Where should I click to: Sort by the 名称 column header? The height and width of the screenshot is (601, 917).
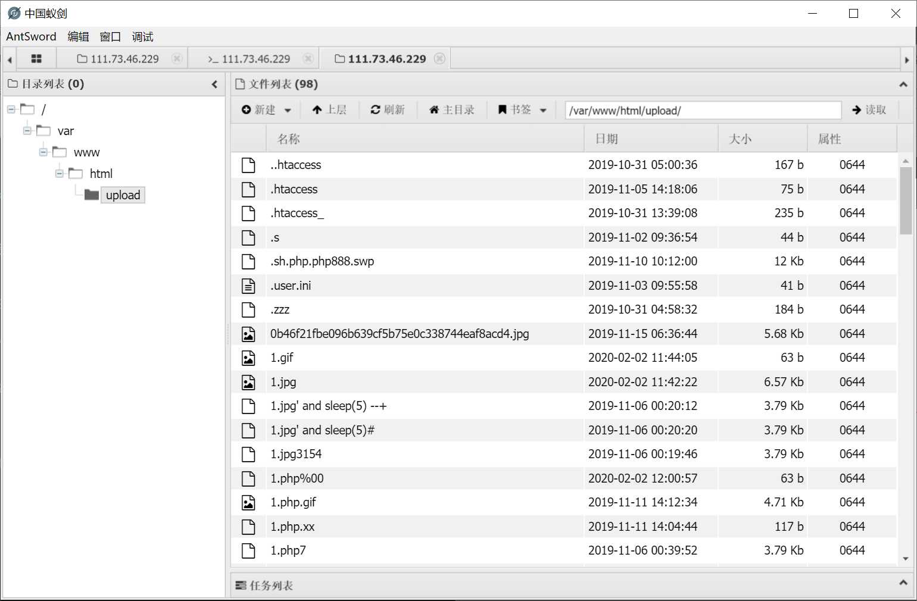click(x=425, y=139)
